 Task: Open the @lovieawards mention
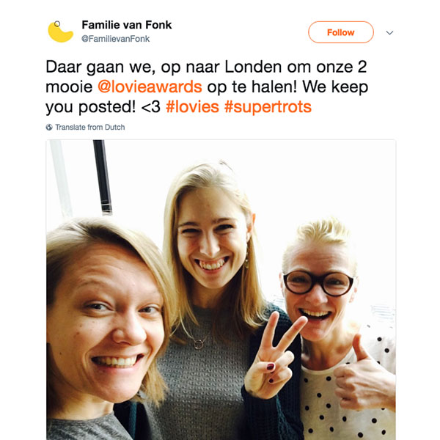(150, 87)
